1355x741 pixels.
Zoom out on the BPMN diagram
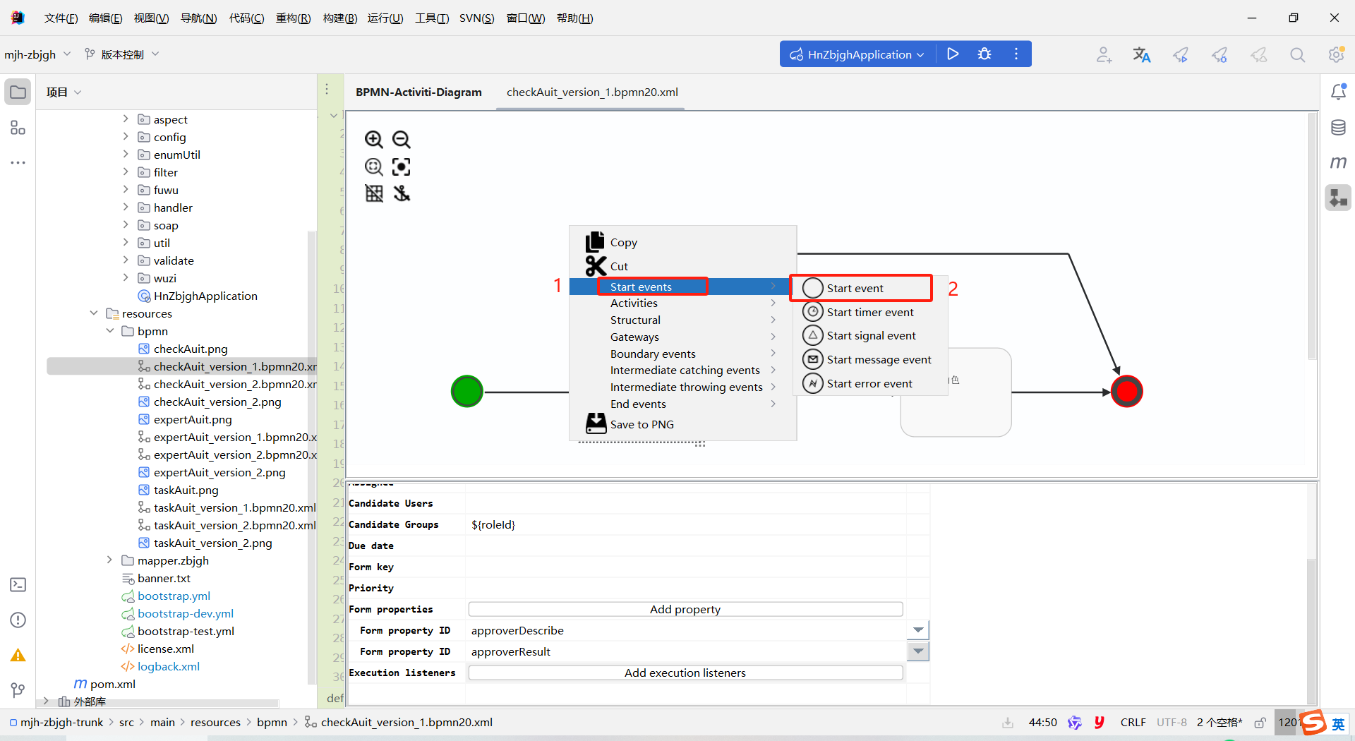(x=401, y=139)
